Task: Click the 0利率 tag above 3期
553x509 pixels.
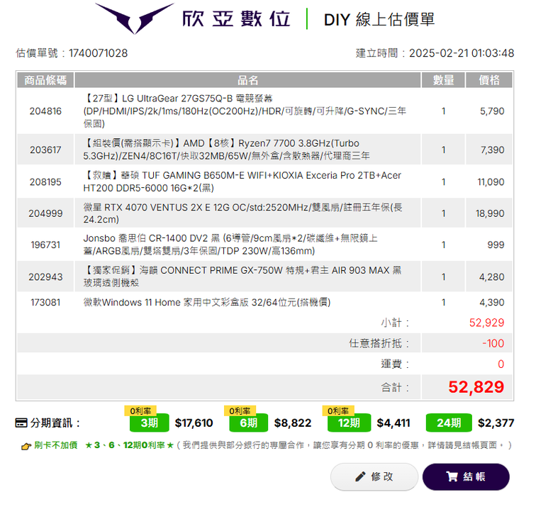Action: pos(140,411)
